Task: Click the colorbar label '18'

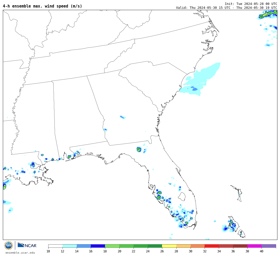Action: (x=105, y=251)
